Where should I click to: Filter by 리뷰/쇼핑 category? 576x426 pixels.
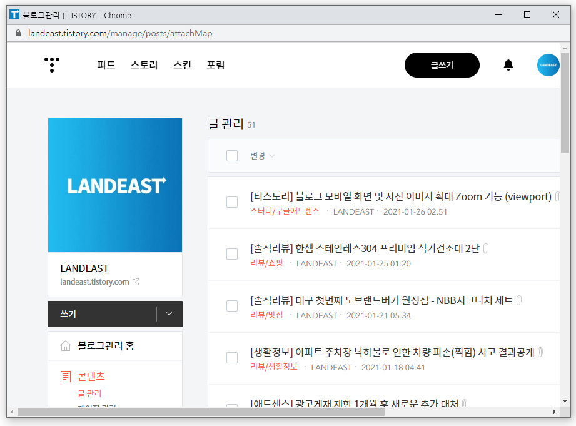266,263
